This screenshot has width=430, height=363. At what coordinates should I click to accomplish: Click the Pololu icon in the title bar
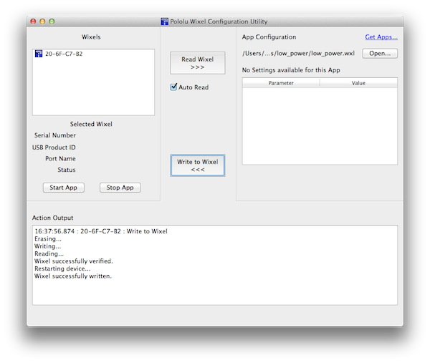tap(164, 21)
